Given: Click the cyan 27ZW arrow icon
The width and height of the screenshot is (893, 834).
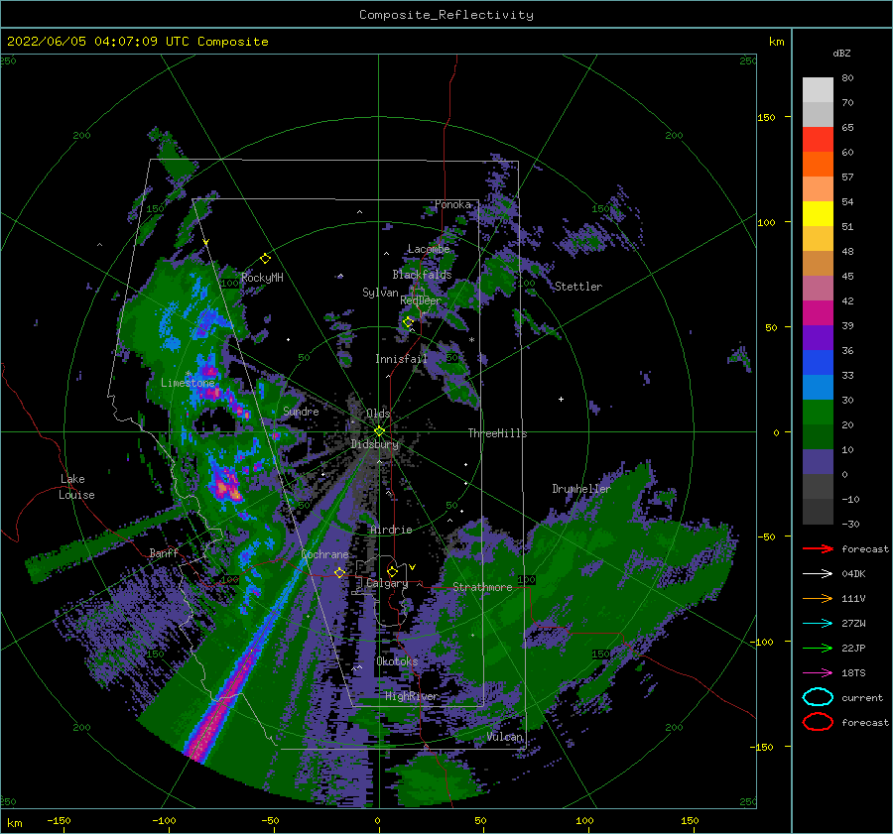Looking at the screenshot, I should [x=818, y=624].
